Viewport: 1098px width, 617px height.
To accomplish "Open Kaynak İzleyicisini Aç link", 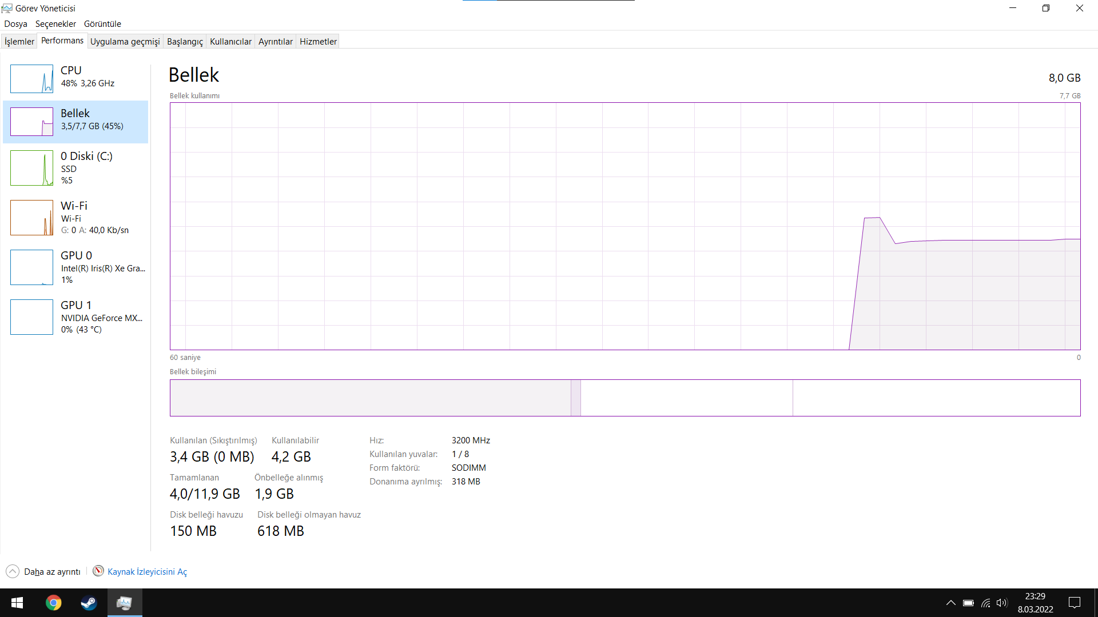I will coord(147,572).
